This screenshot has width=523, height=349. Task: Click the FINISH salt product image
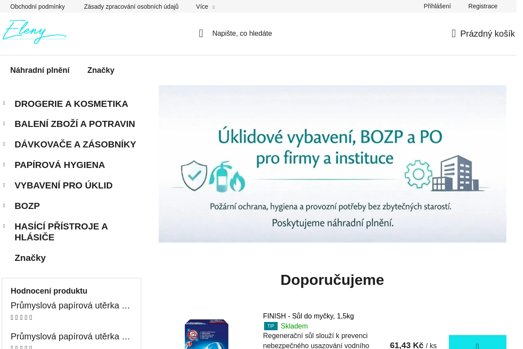(207, 334)
